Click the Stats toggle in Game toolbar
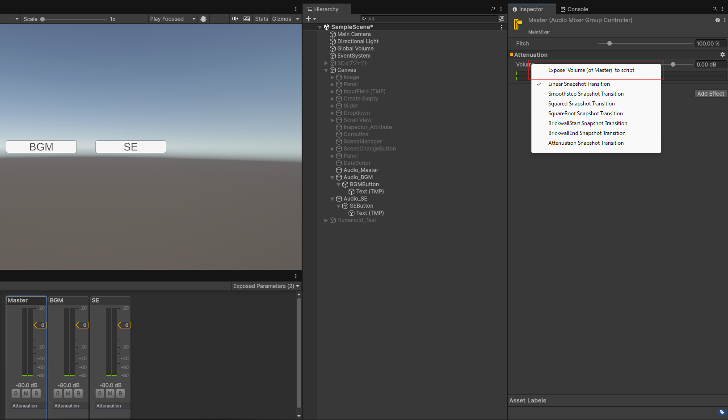 [261, 19]
